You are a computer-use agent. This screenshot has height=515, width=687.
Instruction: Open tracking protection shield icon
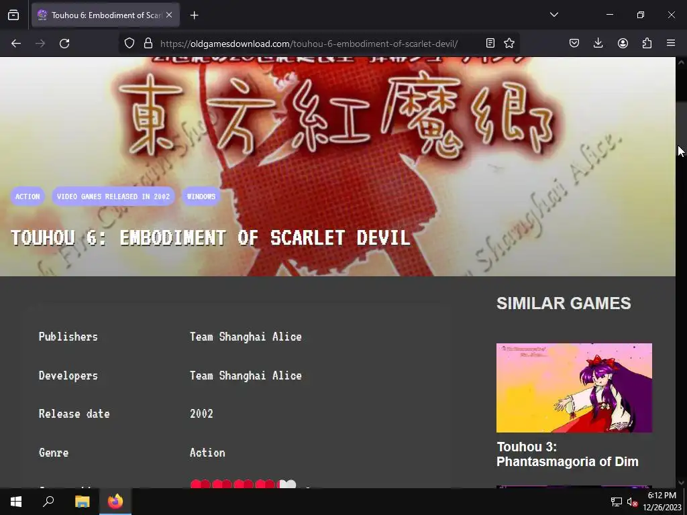129,44
